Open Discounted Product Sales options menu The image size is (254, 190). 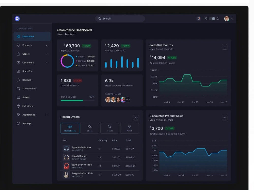coord(224,118)
